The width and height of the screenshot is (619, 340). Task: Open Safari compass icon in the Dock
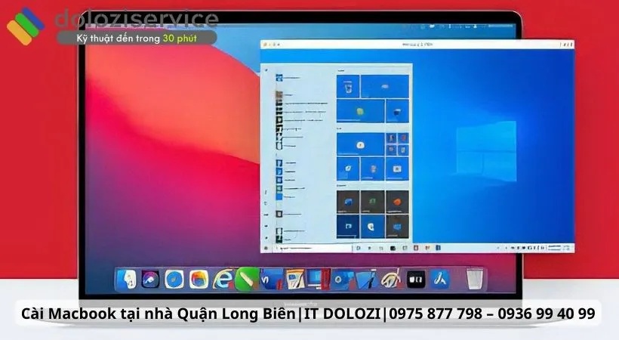pyautogui.click(x=174, y=280)
